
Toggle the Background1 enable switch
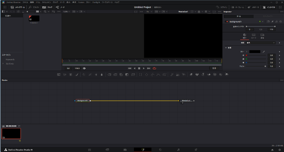(x=227, y=22)
